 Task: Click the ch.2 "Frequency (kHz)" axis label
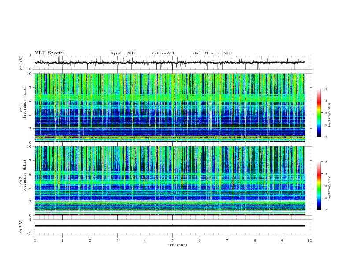tap(25, 176)
